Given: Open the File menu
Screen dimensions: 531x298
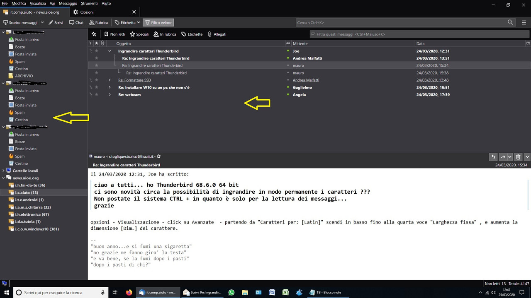Looking at the screenshot, I should coord(5,3).
